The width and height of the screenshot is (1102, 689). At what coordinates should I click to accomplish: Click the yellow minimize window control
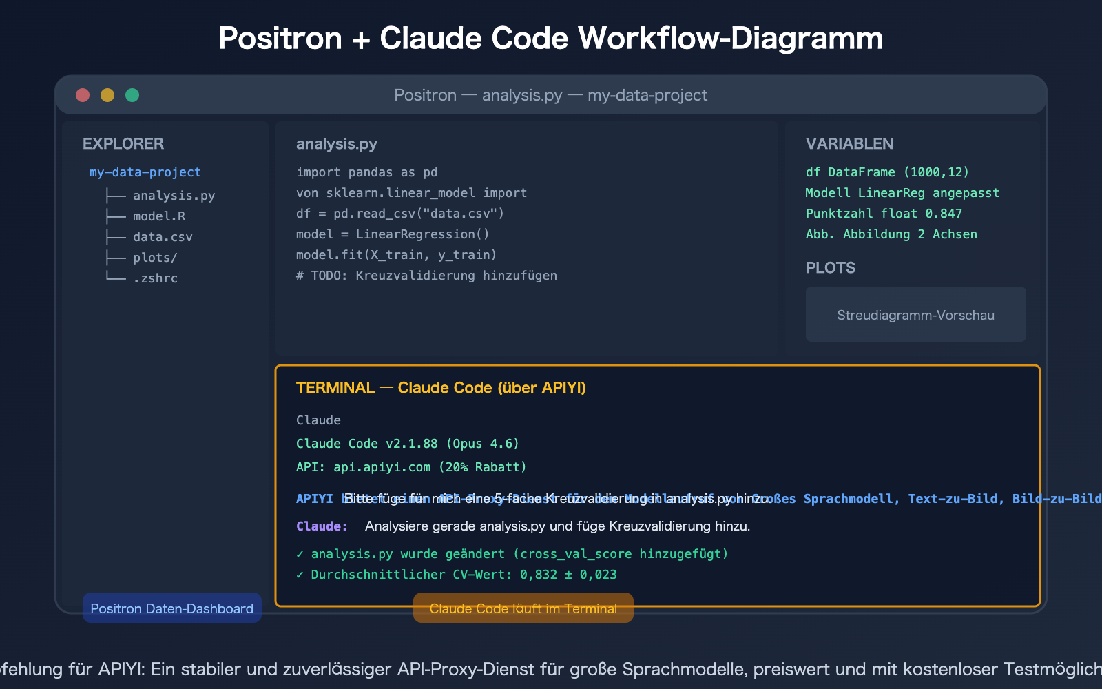(x=107, y=94)
